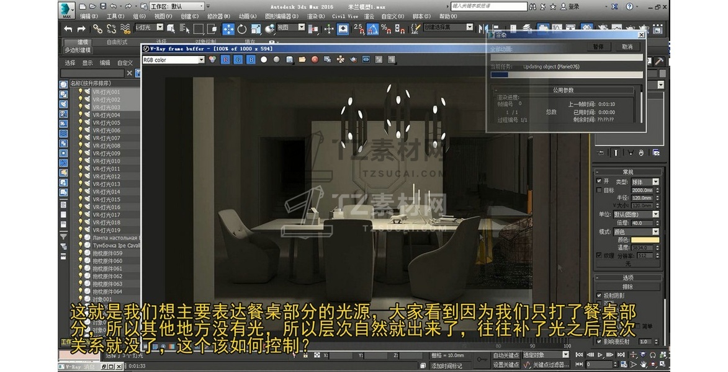Open the 工作区: 默认 workspace dropdown
The width and height of the screenshot is (728, 372).
click(177, 6)
